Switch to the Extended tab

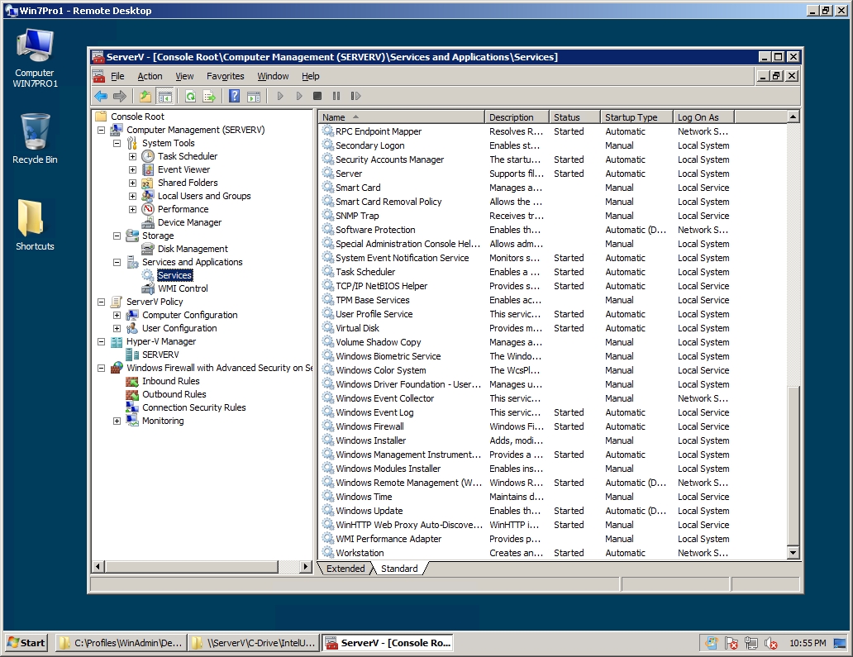[345, 569]
